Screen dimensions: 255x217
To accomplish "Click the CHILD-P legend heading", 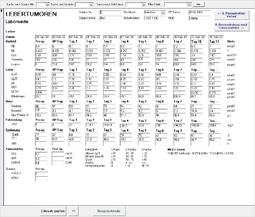I will coord(92,150).
